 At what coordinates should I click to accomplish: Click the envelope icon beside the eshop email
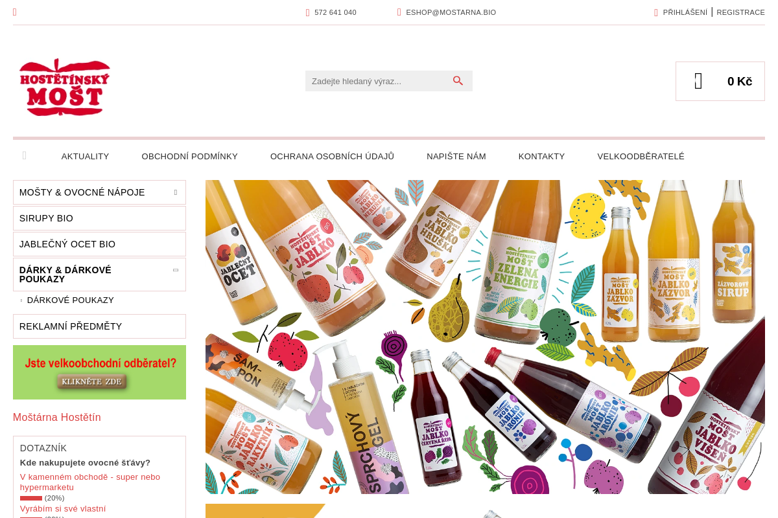399,12
